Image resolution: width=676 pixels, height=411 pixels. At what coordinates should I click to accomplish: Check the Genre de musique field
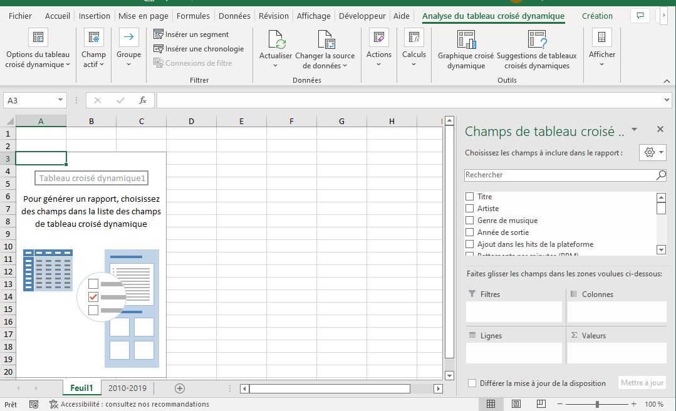click(470, 221)
